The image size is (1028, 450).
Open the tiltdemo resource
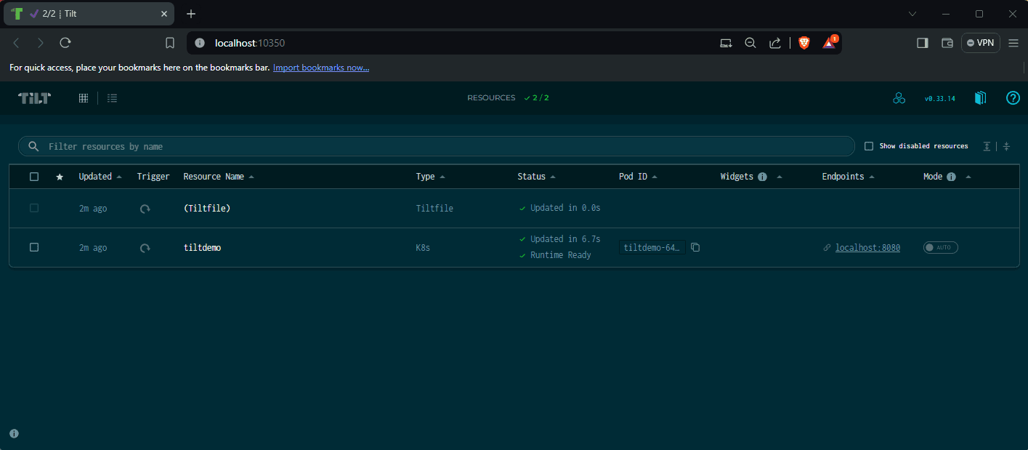click(202, 248)
